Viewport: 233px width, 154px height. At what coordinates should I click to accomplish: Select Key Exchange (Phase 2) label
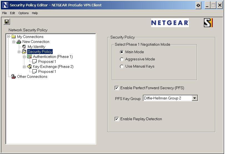[53, 67]
